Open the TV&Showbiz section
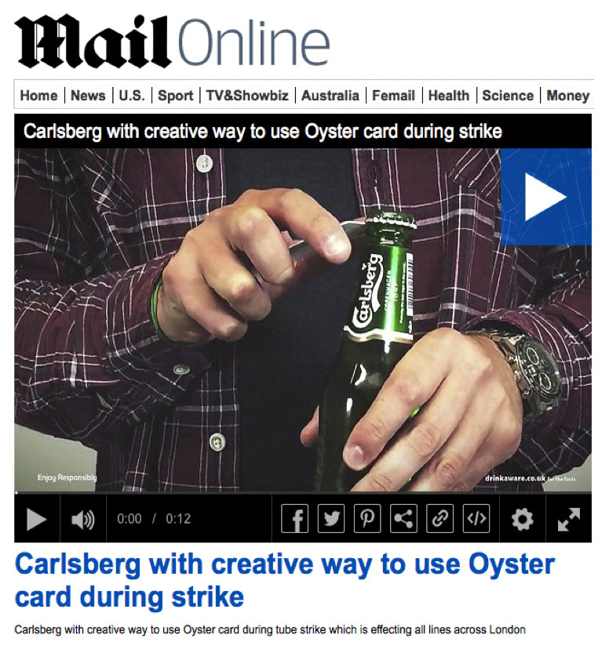Viewport: 609px width, 653px height. coord(247,96)
